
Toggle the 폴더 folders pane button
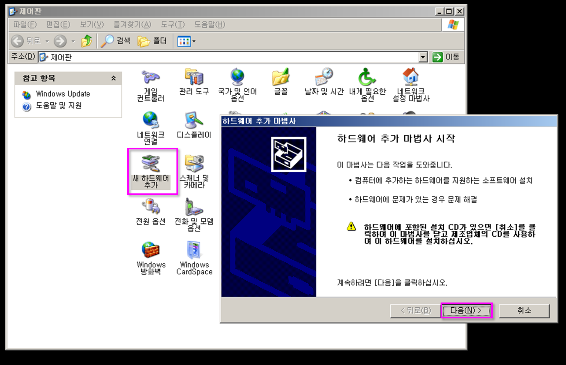pos(152,41)
